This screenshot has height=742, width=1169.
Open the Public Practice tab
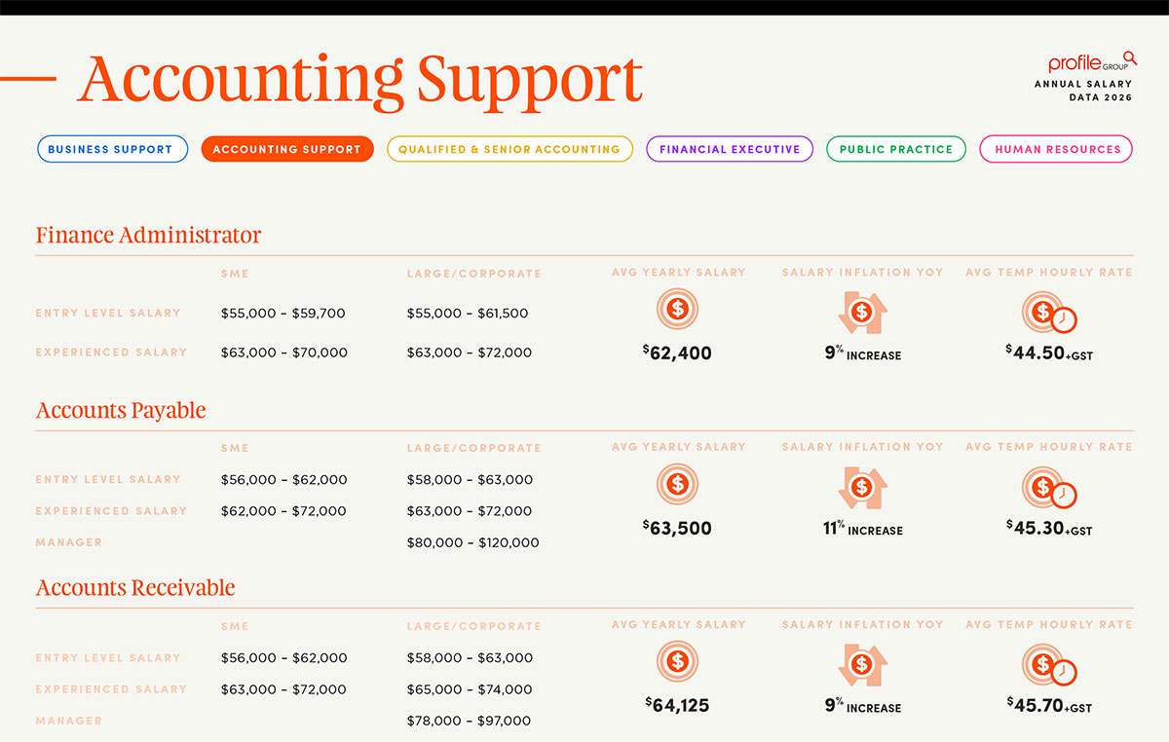click(896, 149)
